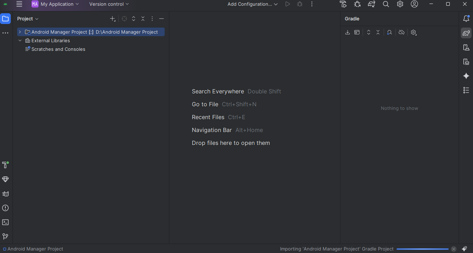The width and height of the screenshot is (473, 253).
Task: Open the Add Configuration dropdown
Action: (253, 4)
